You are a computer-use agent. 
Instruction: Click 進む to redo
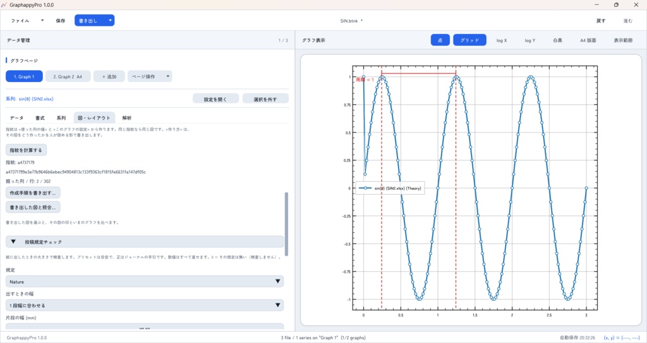(x=627, y=21)
